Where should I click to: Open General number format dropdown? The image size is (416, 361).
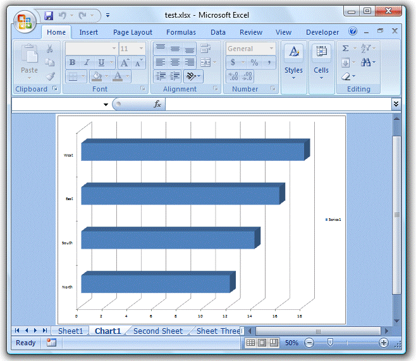coord(271,49)
